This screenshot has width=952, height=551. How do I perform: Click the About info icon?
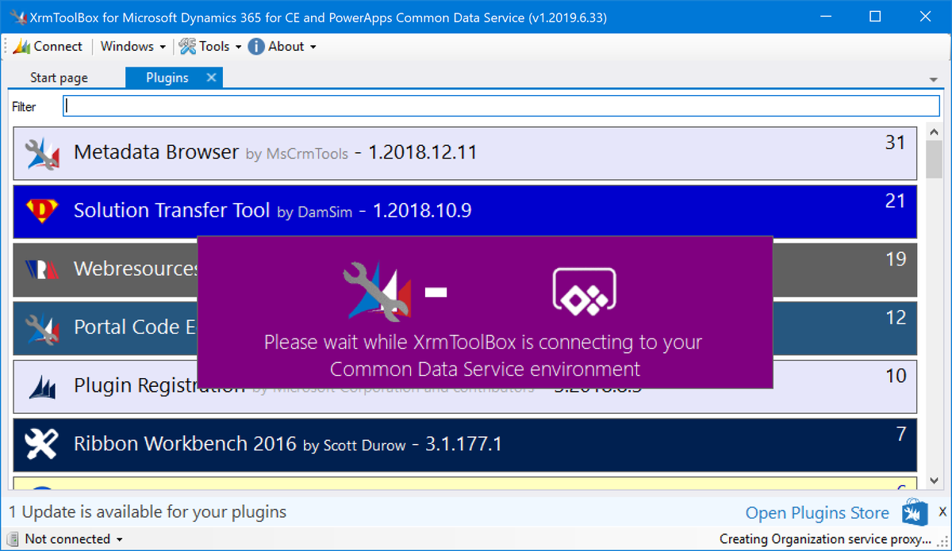(x=256, y=46)
